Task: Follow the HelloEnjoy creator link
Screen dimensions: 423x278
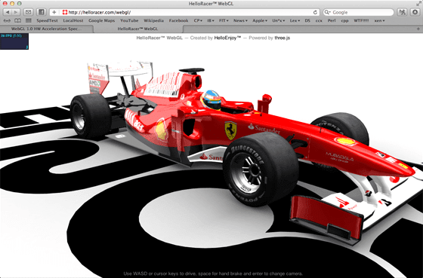Action: [227, 38]
